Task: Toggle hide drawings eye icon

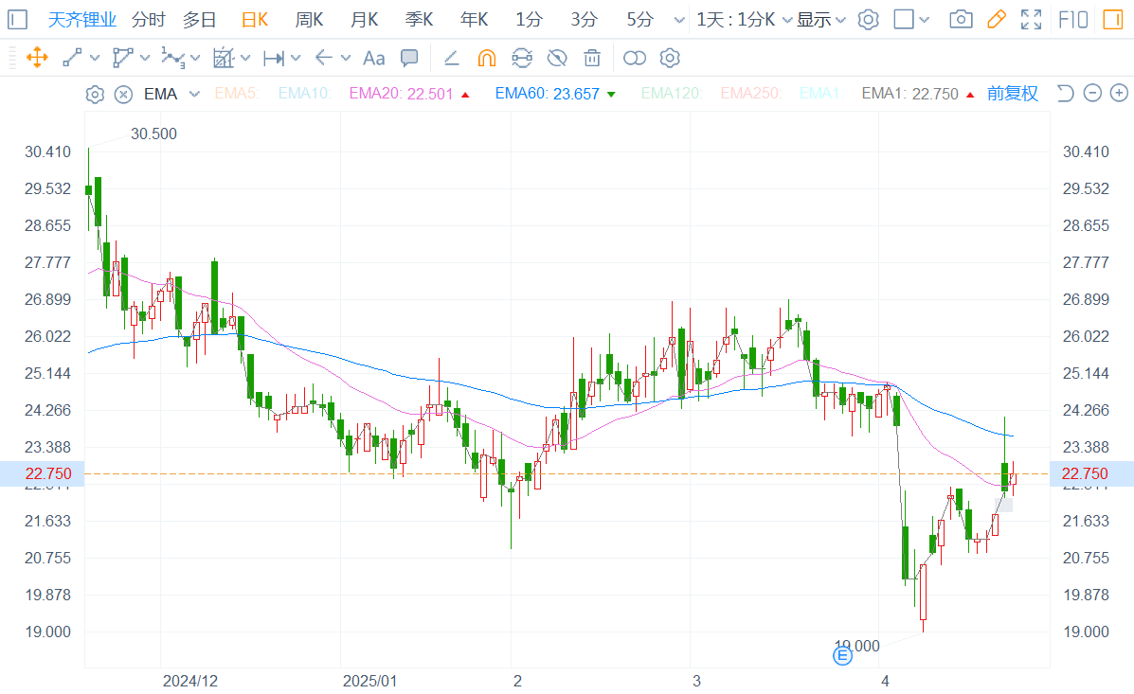Action: click(557, 58)
